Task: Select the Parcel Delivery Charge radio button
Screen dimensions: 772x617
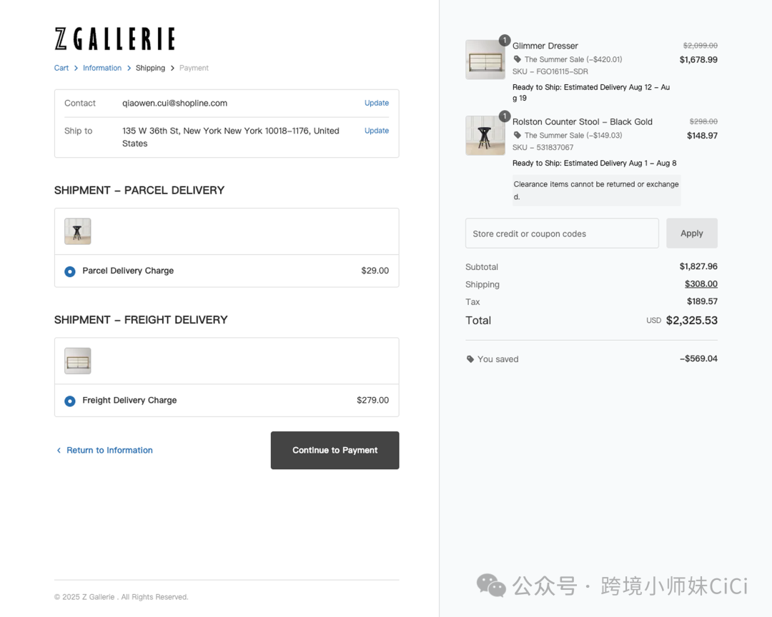Action: 69,271
